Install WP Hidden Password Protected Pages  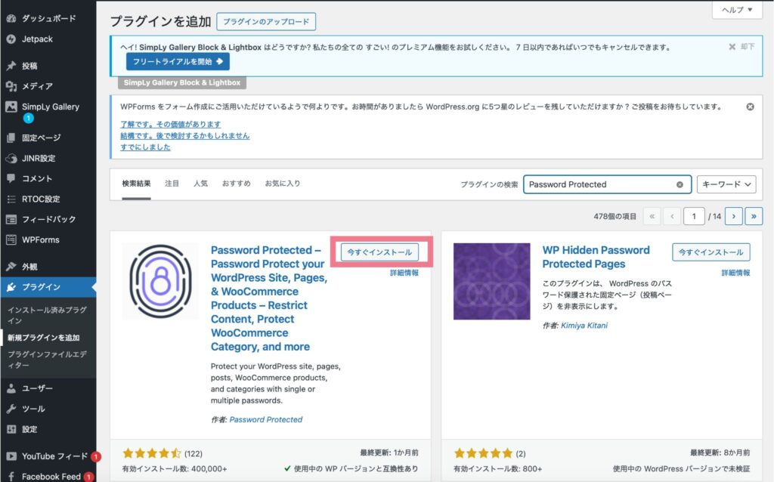point(711,252)
